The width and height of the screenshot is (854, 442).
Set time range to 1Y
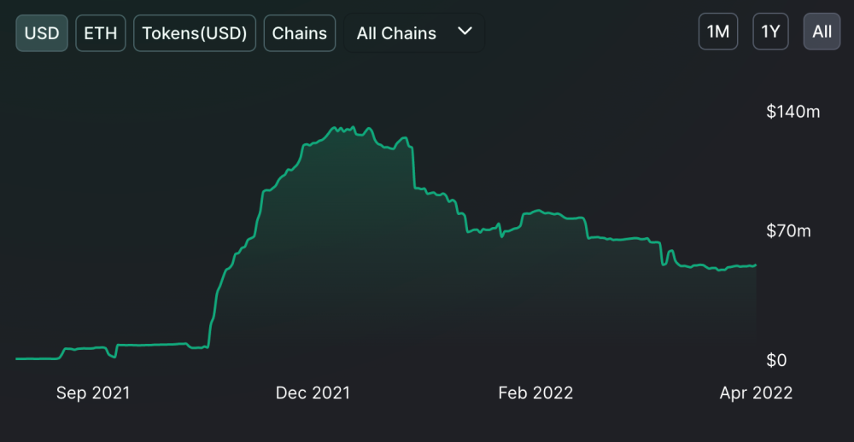click(771, 32)
